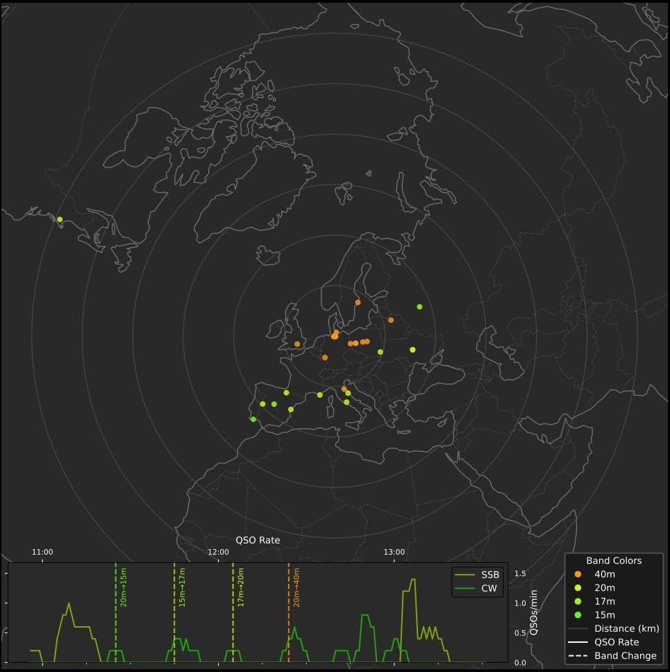Click the 'QSOs/min' axis label
The width and height of the screenshot is (670, 672).
534,612
